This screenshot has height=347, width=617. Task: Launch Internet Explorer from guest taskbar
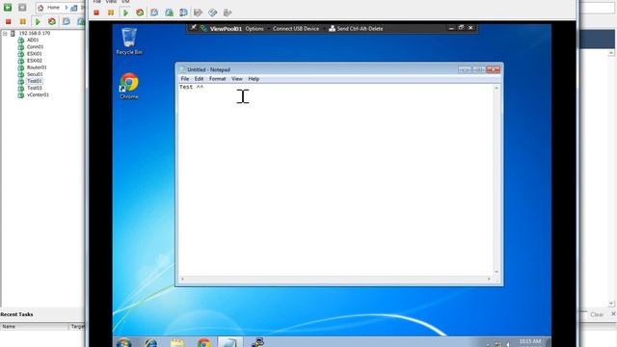(151, 343)
